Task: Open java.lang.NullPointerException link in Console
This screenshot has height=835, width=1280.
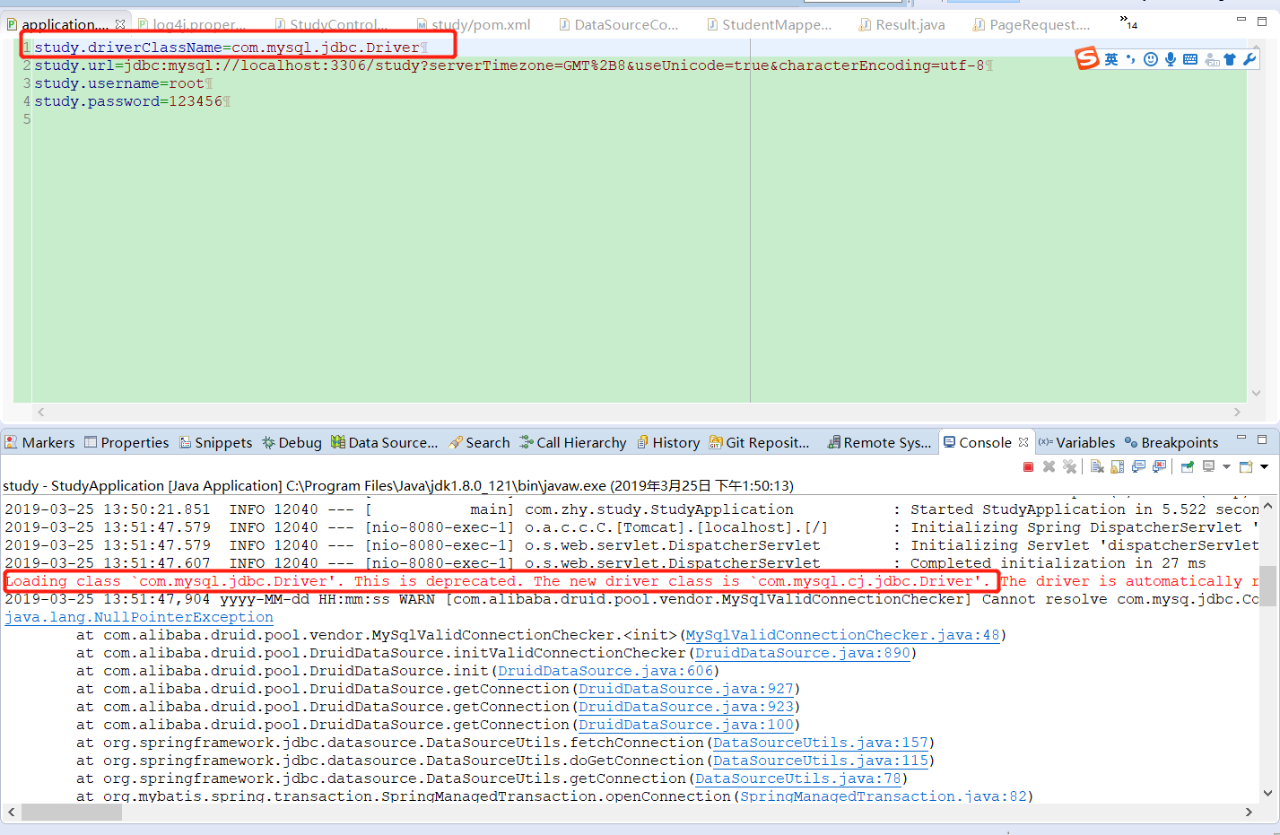Action: click(x=139, y=617)
